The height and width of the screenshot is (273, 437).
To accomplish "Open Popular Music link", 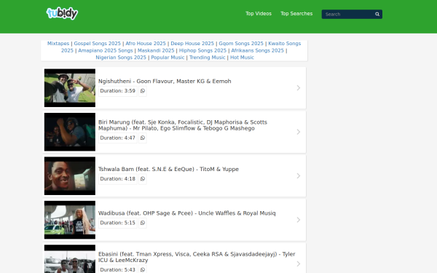I will point(168,58).
